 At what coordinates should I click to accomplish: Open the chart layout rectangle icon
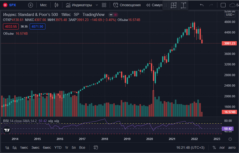coord(223,5)
